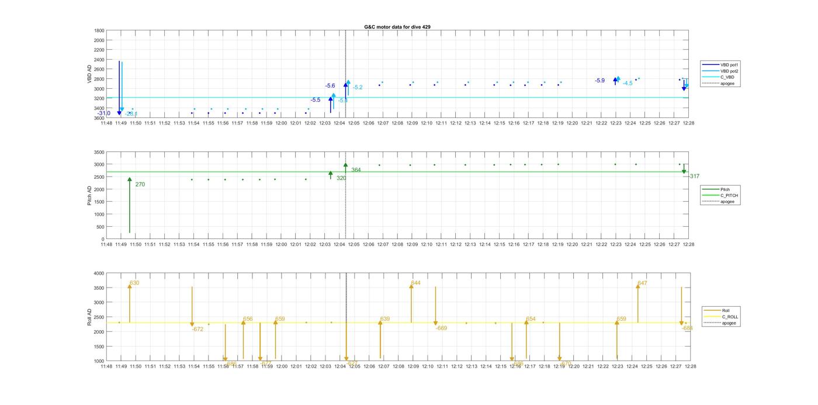This screenshot has width=818, height=405.
Task: Click the "G&C motor data for dive 429" title
Action: [x=397, y=27]
